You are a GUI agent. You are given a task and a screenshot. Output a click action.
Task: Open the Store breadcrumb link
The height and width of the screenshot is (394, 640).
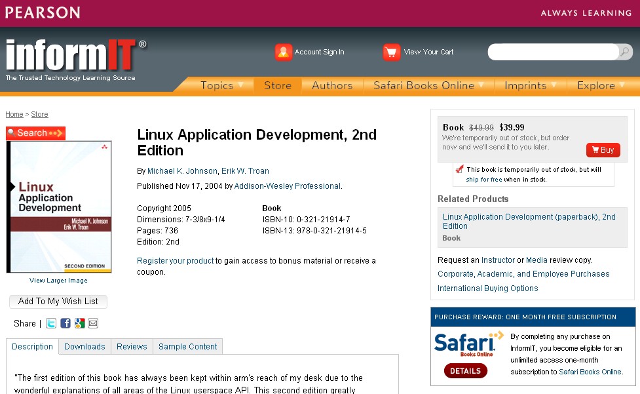pyautogui.click(x=39, y=114)
